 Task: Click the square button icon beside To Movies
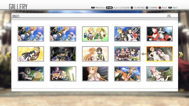[x=132, y=8]
